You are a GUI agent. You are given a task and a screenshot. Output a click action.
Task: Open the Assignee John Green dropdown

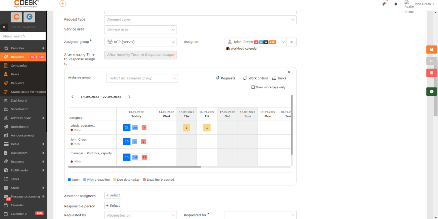(255, 42)
